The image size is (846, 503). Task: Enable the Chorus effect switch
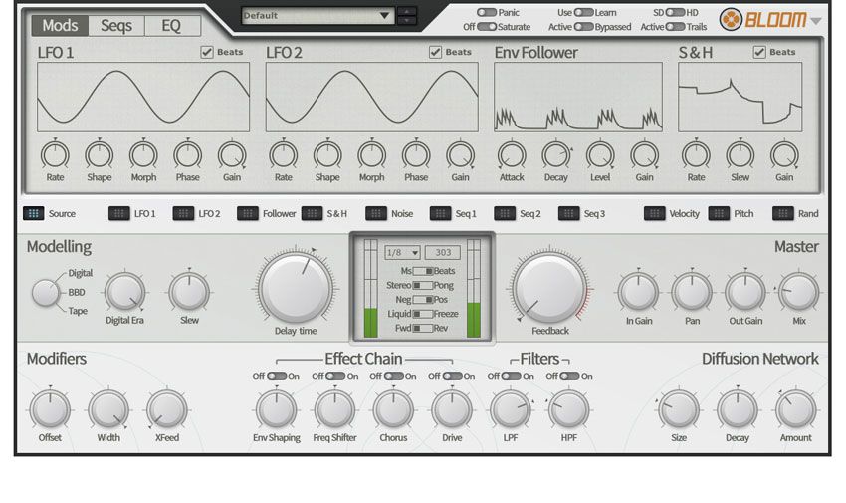click(393, 377)
